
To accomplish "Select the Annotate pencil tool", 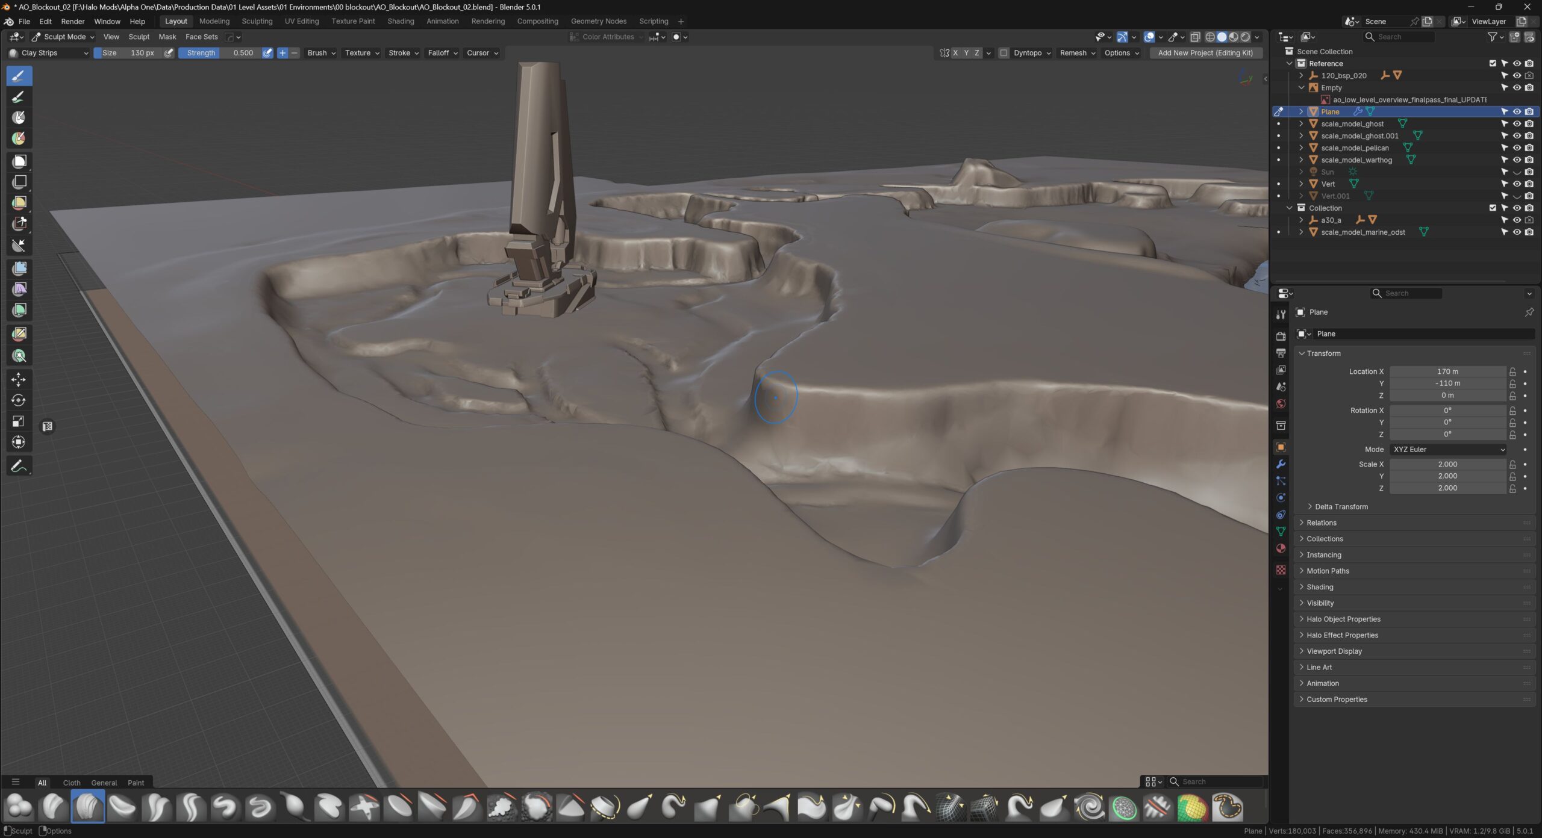I will (18, 466).
